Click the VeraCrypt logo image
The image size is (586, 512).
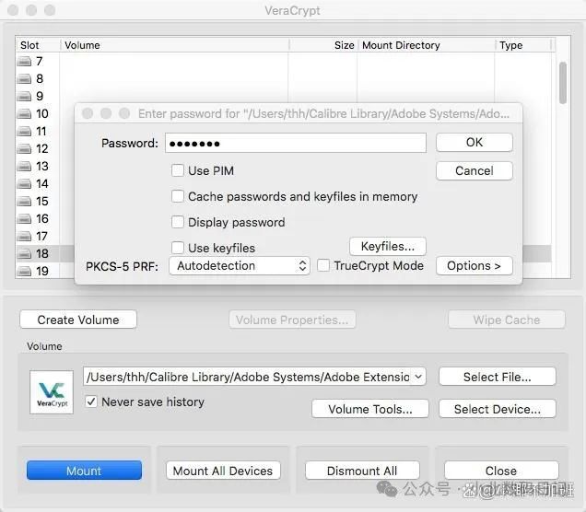[52, 392]
